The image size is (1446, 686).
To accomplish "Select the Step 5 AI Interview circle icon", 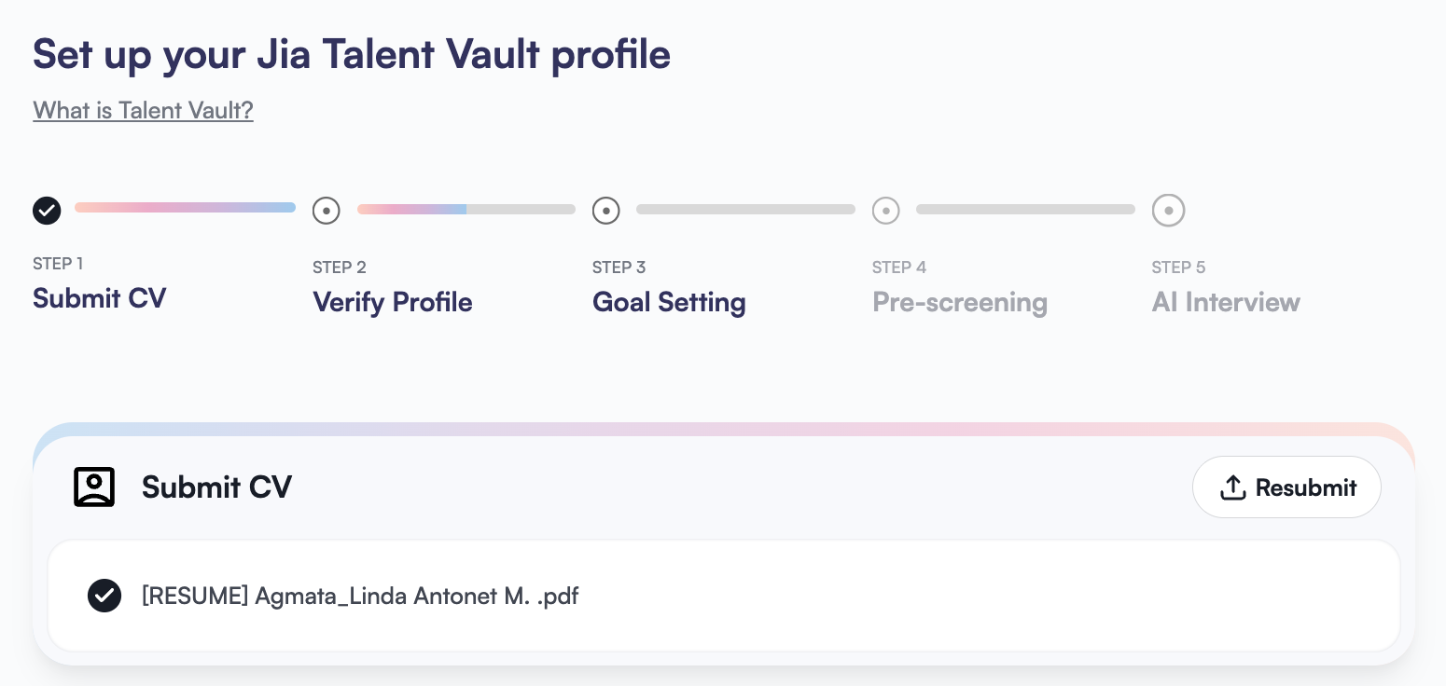I will 1169,211.
